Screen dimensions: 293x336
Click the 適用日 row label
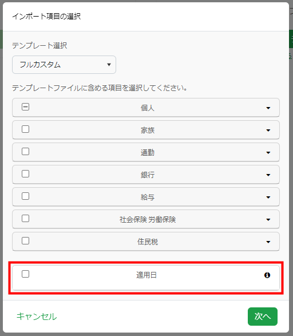tap(146, 275)
